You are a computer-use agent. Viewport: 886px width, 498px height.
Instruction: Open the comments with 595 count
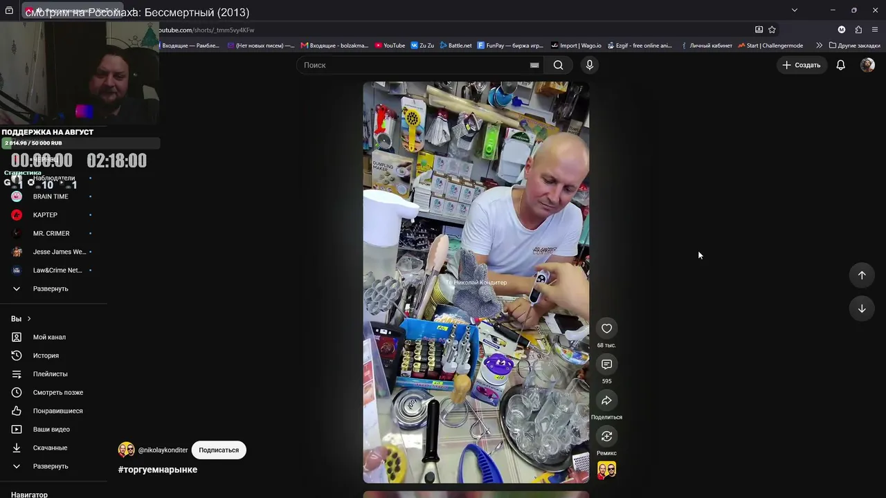(x=606, y=365)
